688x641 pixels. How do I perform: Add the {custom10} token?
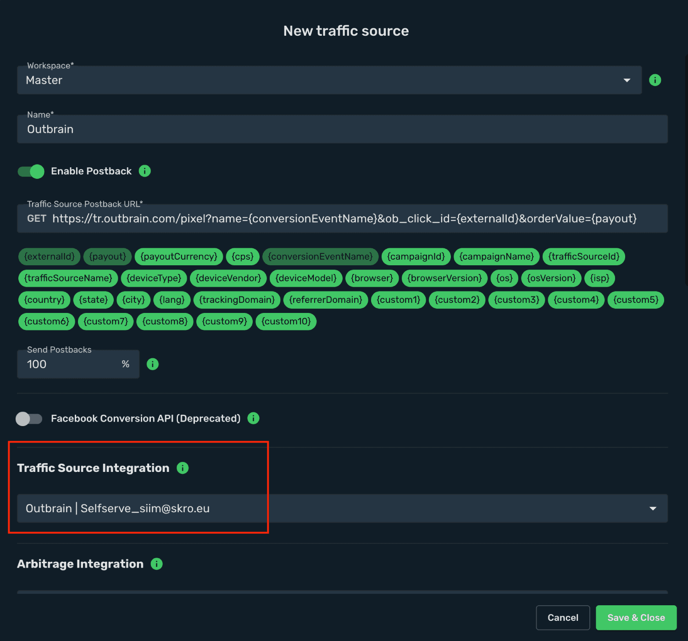click(286, 321)
